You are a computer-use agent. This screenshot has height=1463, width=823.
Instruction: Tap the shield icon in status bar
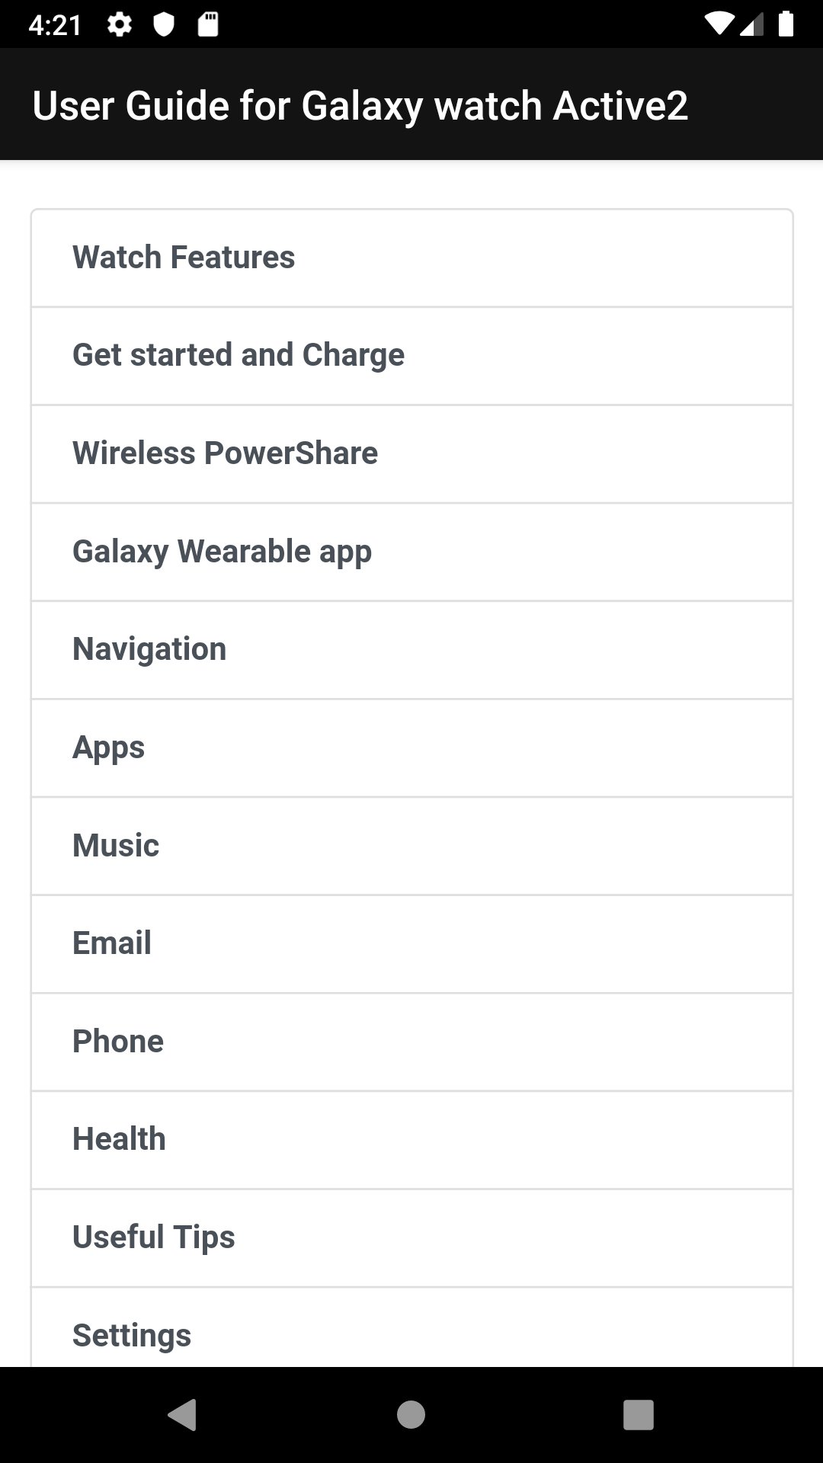point(164,25)
